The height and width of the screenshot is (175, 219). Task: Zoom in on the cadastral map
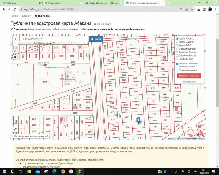pos(15,39)
